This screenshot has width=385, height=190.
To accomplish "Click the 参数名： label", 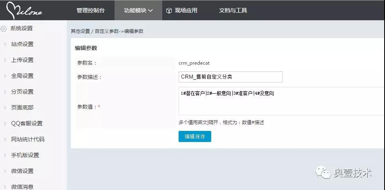I will point(87,63).
